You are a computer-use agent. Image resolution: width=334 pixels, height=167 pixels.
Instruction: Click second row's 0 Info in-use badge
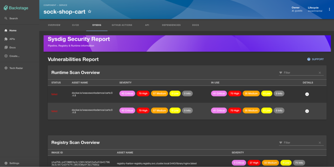point(279,110)
